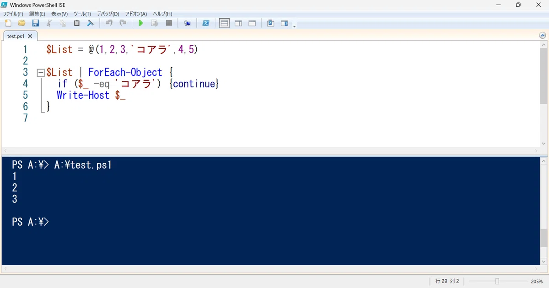This screenshot has height=288, width=549.
Task: Click the Undo arrow icon
Action: [109, 23]
